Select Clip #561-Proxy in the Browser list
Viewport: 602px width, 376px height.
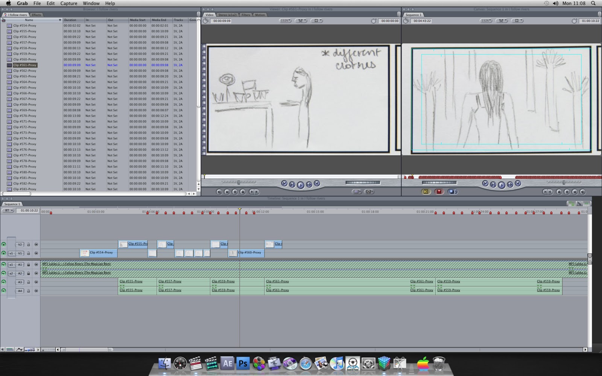click(25, 65)
